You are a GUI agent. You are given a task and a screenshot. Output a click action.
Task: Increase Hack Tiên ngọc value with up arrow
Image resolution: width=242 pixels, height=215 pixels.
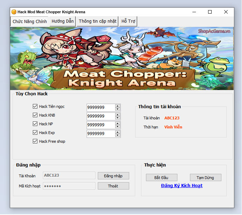(x=118, y=106)
